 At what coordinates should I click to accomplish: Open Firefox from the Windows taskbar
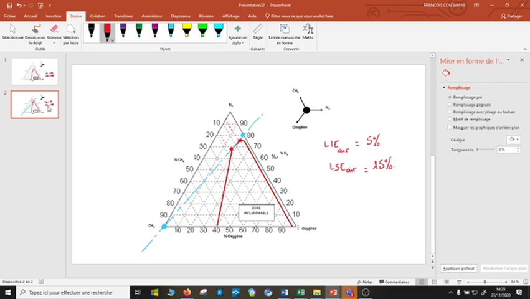pyautogui.click(x=187, y=292)
